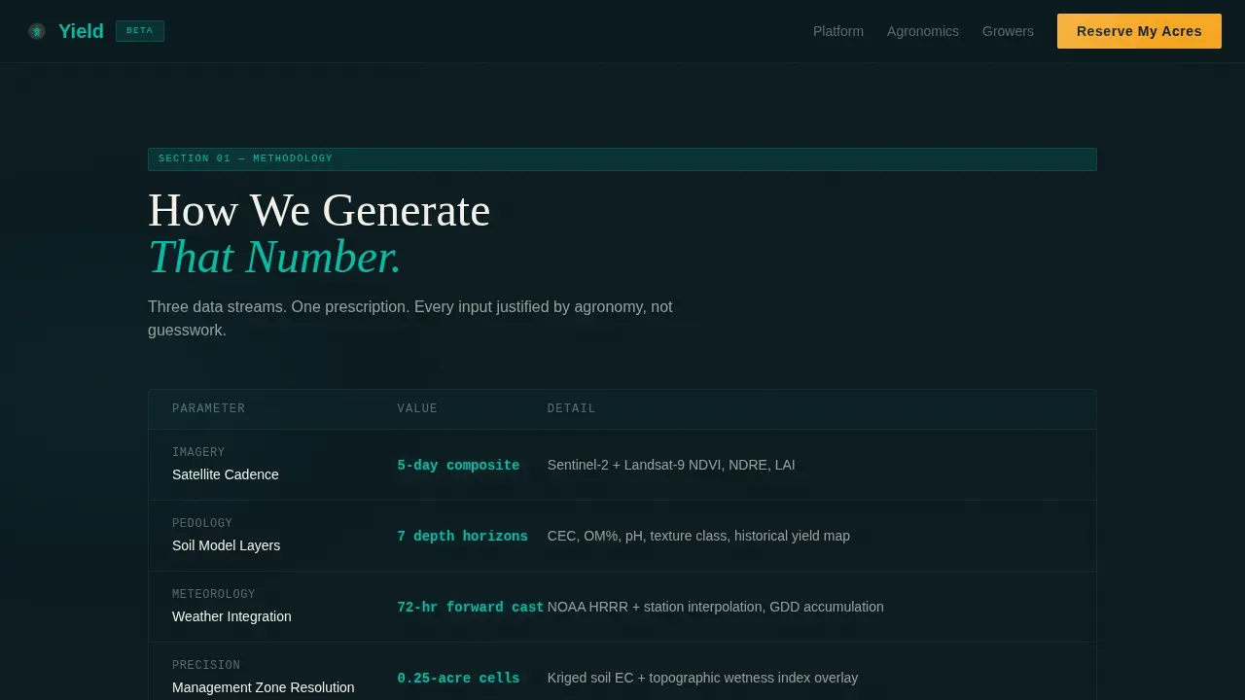
Task: Click the How We Generate heading
Action: 319,211
